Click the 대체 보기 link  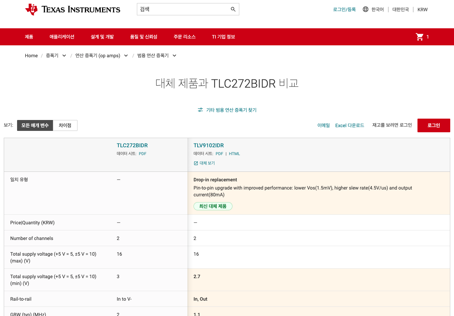click(x=207, y=163)
